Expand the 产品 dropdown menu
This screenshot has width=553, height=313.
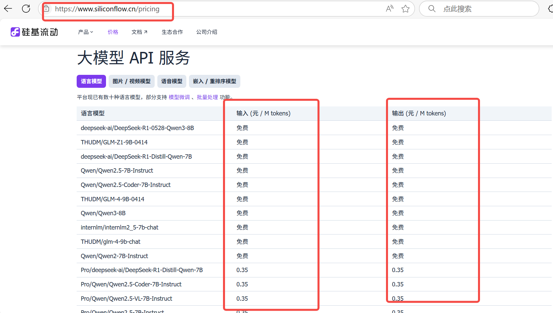(85, 32)
